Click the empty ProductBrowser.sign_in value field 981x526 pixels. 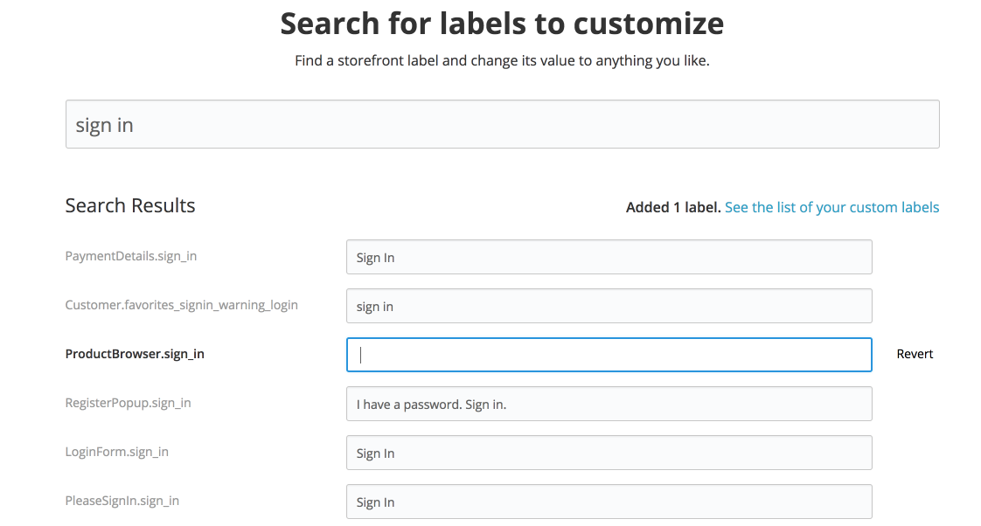point(609,355)
